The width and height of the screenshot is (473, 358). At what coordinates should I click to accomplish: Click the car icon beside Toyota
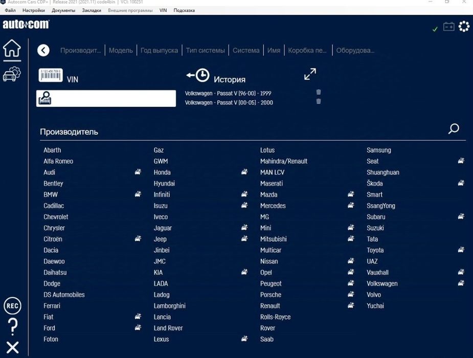[461, 250]
